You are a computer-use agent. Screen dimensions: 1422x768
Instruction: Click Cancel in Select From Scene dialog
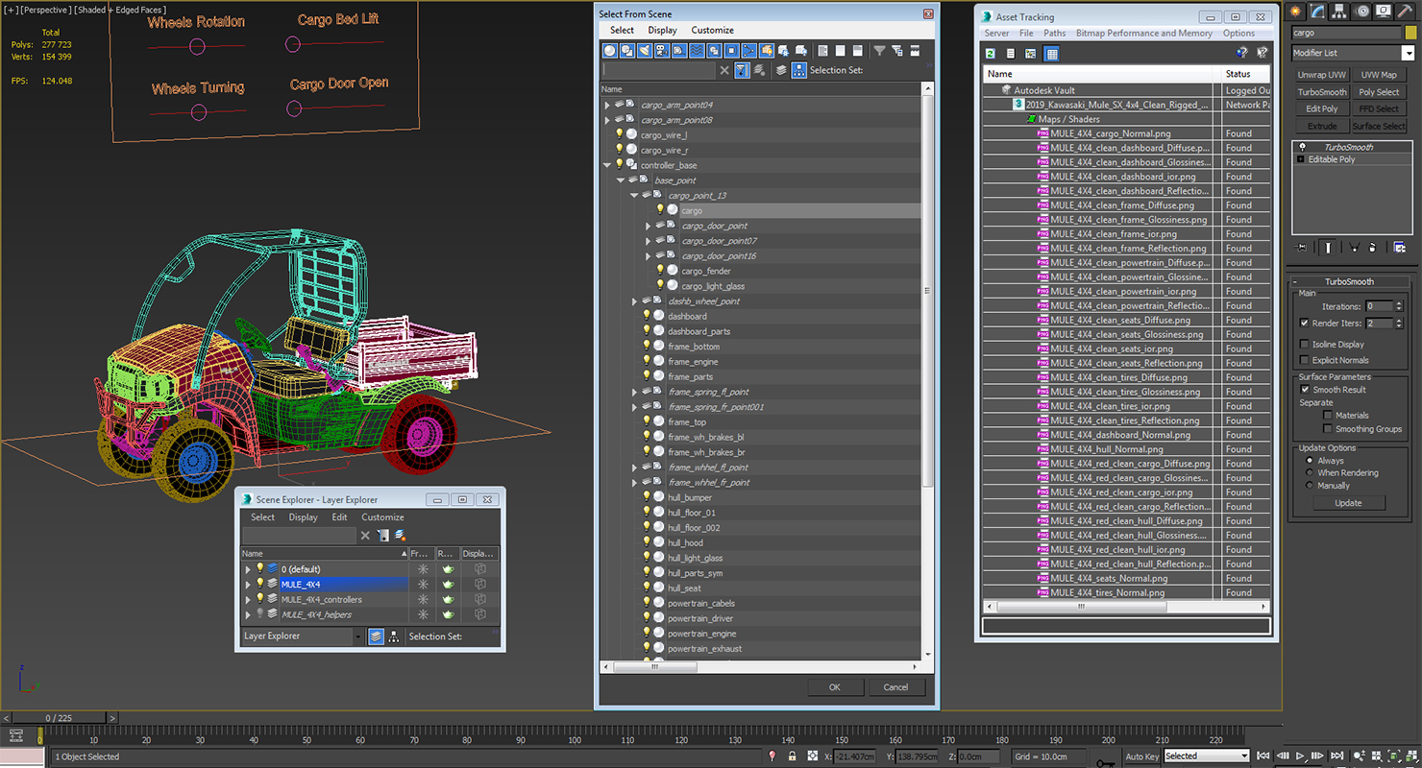coord(895,687)
